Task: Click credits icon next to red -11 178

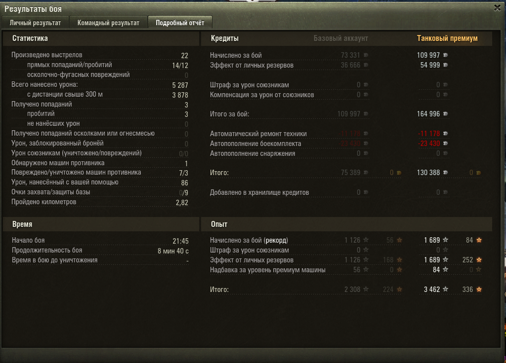Action: point(445,133)
